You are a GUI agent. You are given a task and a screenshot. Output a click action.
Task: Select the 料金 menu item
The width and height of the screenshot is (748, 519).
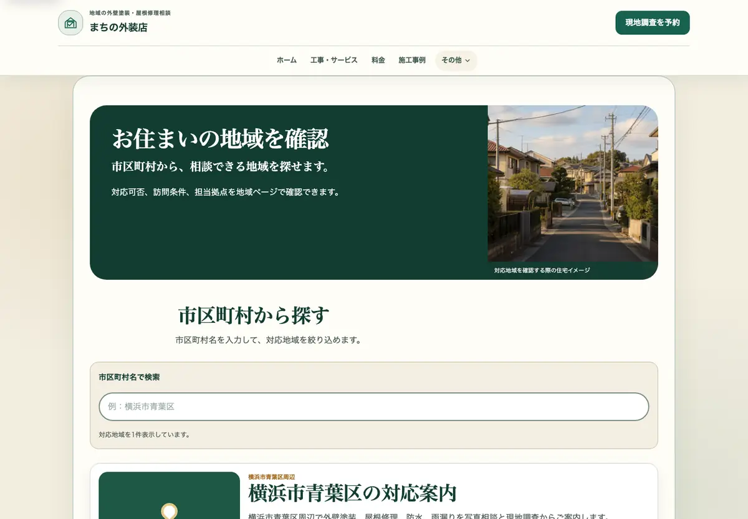(x=378, y=60)
